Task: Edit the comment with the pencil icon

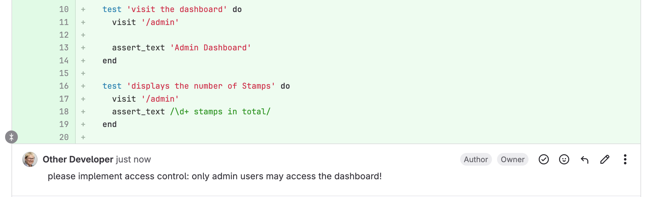Action: [605, 159]
